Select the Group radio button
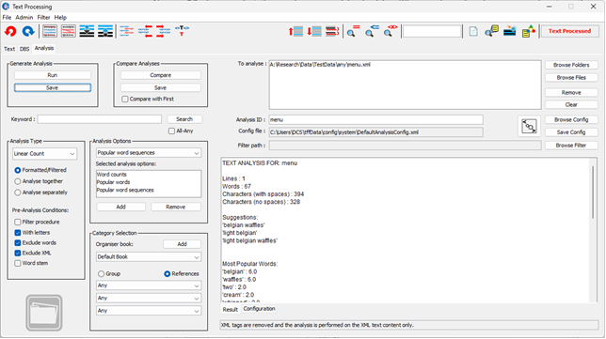 coord(102,274)
